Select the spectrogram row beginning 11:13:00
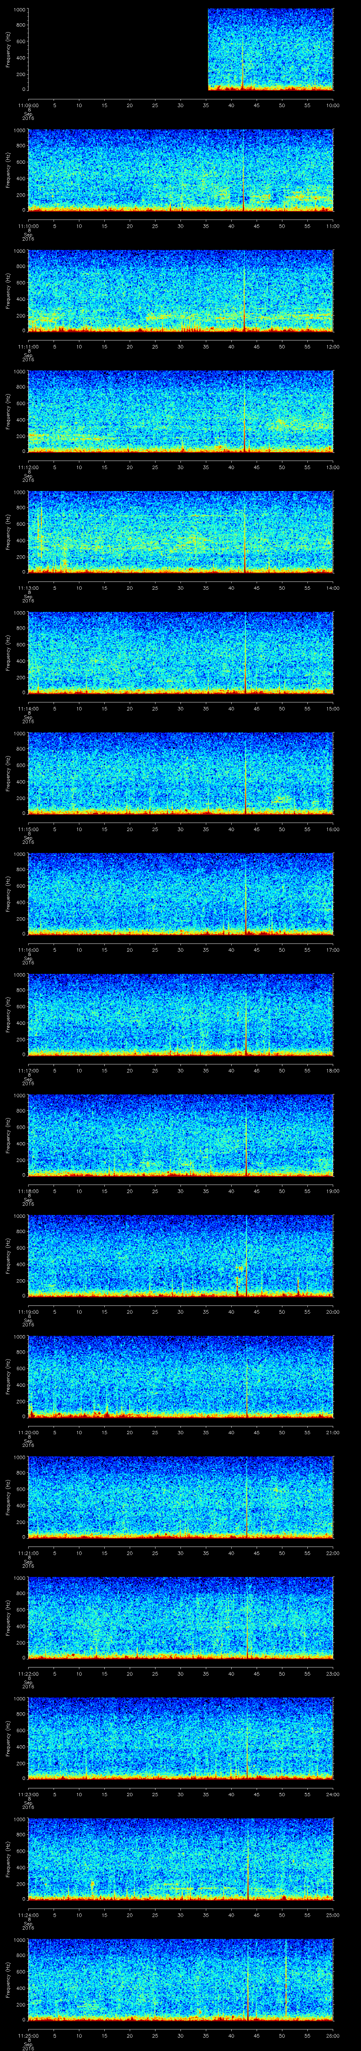This screenshot has width=361, height=2051. [181, 532]
